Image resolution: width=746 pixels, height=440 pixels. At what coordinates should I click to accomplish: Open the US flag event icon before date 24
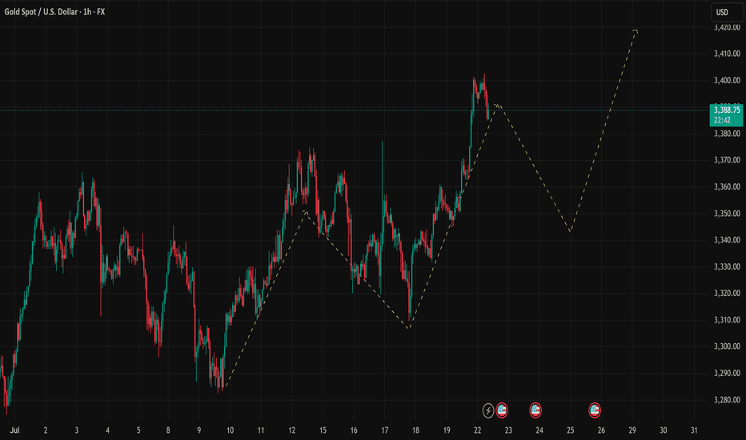(535, 410)
